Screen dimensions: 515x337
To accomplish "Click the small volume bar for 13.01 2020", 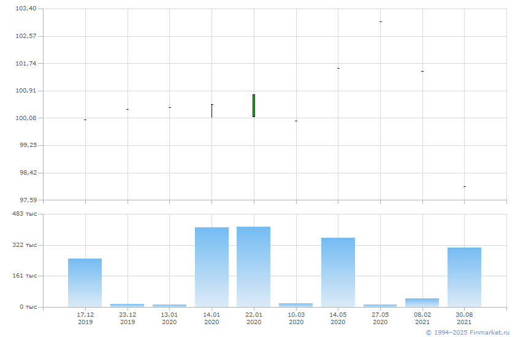I will (x=169, y=306).
